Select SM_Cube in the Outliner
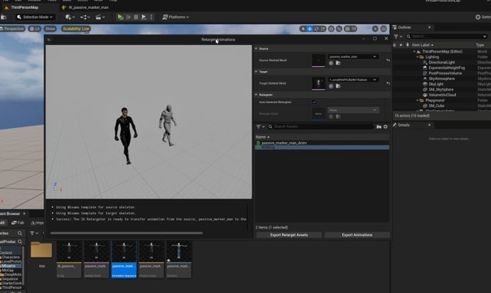Viewport: 491px width, 293px height. [x=436, y=106]
